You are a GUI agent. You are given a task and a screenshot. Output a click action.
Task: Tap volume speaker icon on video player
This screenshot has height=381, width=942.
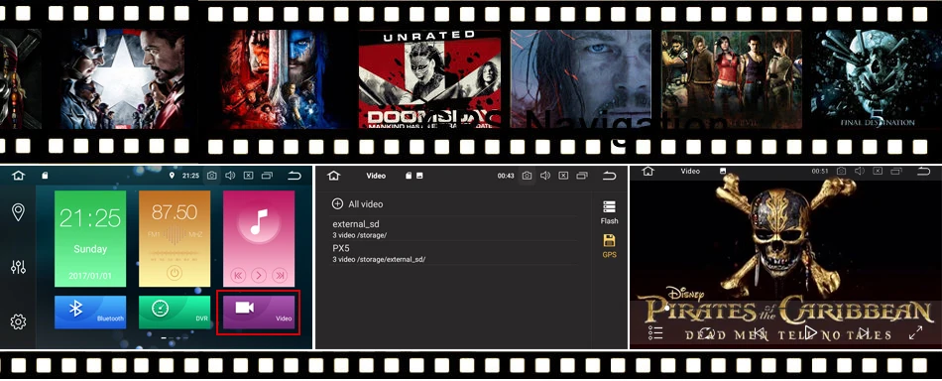[x=860, y=172]
